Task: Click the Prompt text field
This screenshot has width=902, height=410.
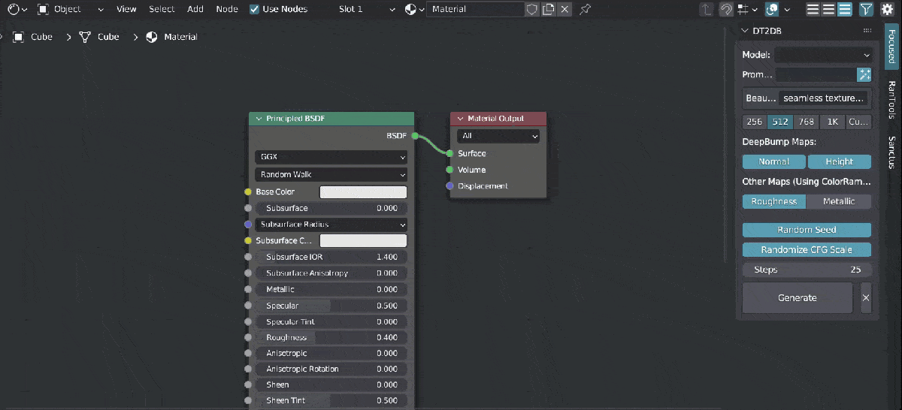Action: coord(816,74)
